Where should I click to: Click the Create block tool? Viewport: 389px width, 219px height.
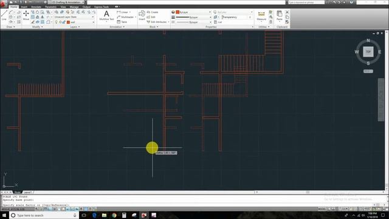(153, 12)
